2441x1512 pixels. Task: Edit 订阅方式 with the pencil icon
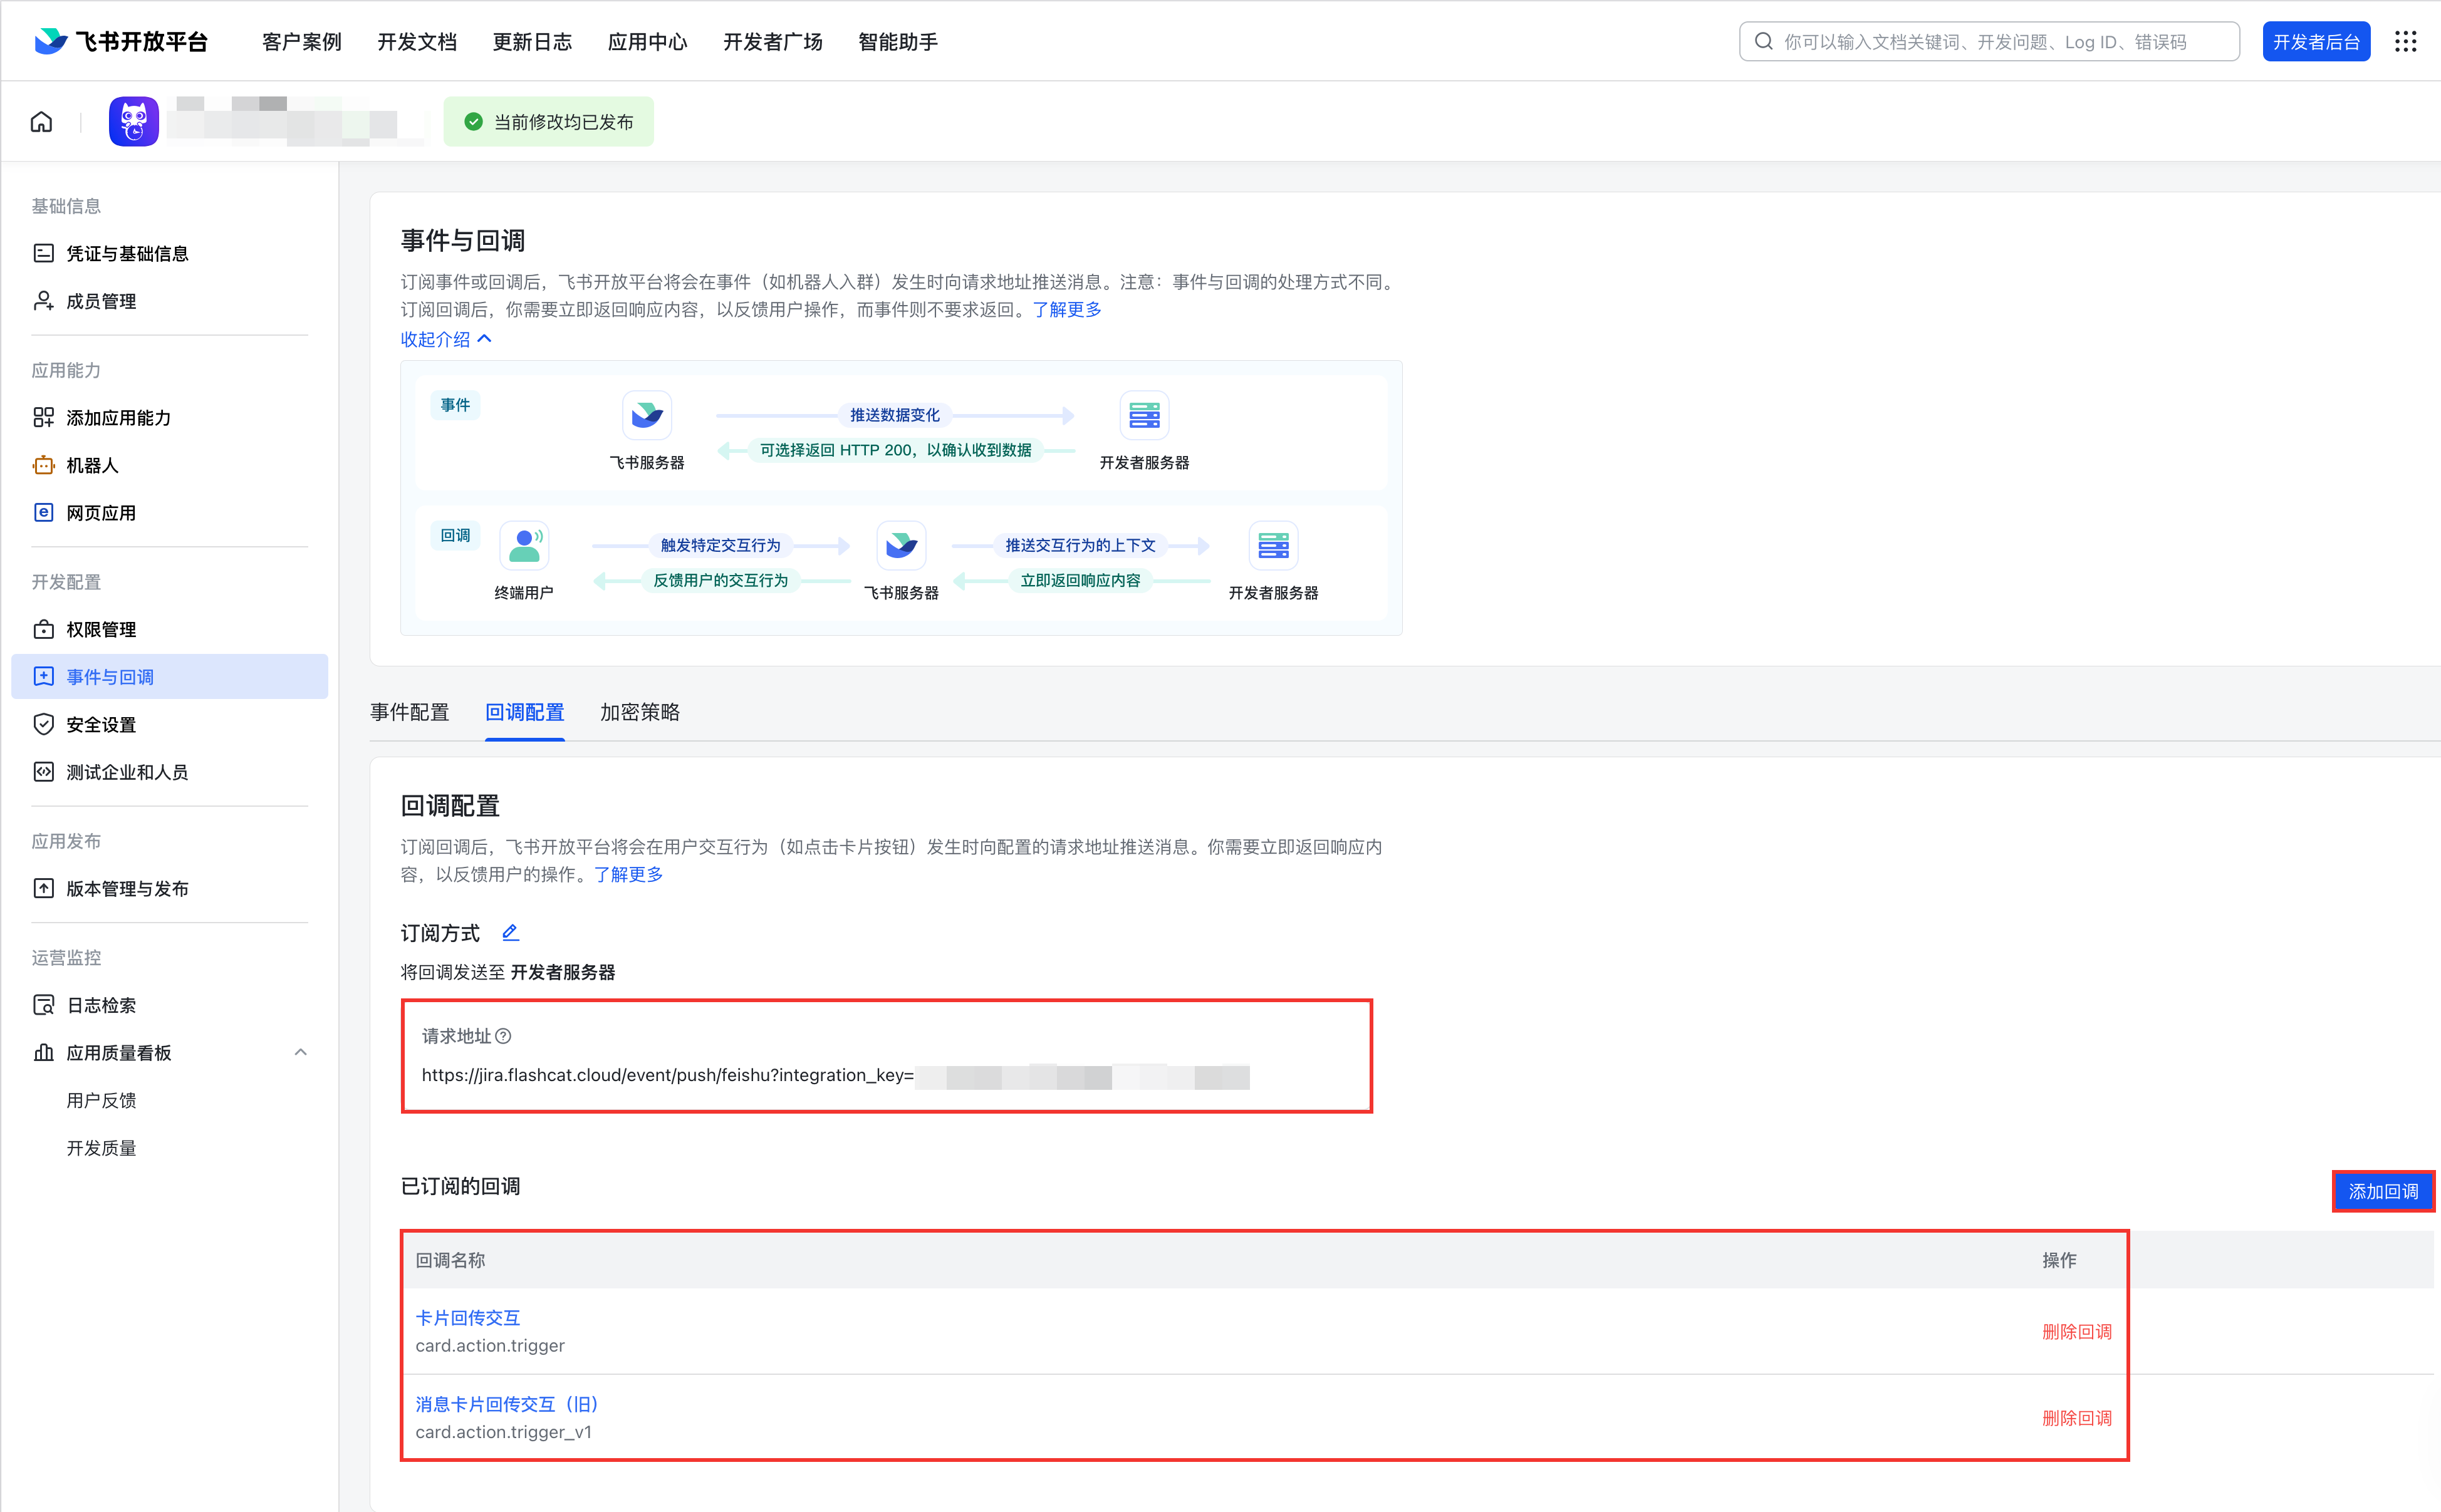[x=510, y=932]
